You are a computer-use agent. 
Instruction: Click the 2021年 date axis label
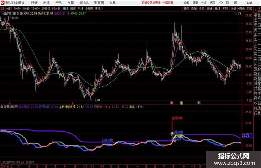pos(4,166)
